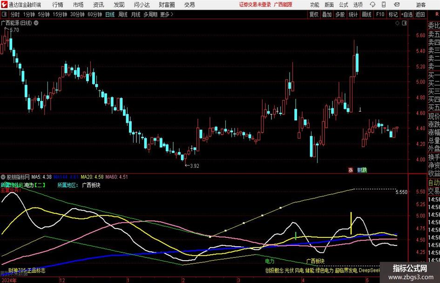Click the 游客 guest account button

tap(421, 5)
